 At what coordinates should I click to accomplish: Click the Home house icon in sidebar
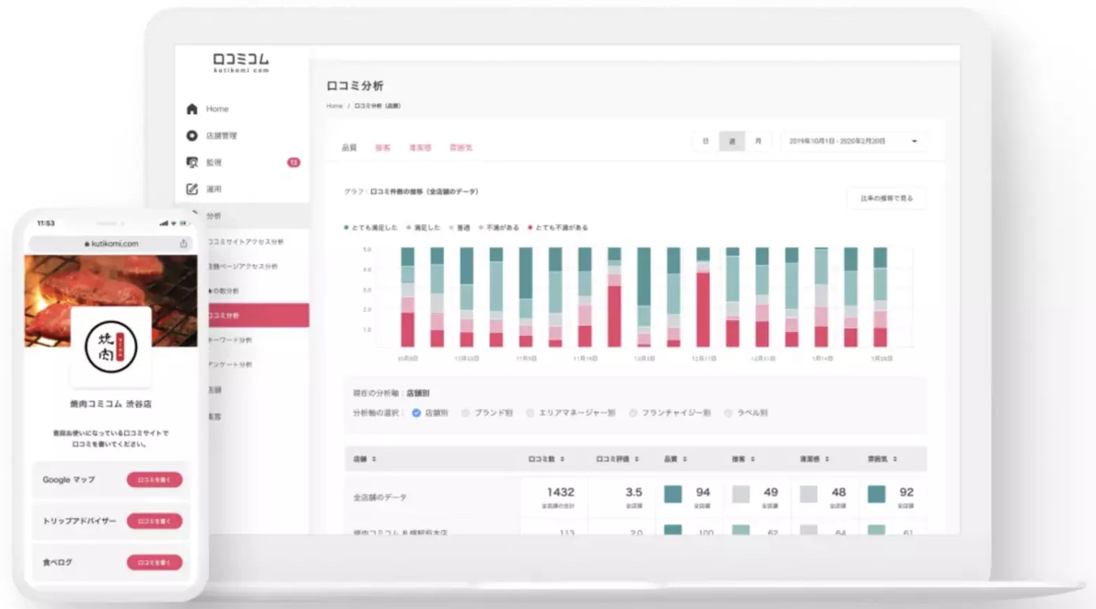(192, 108)
